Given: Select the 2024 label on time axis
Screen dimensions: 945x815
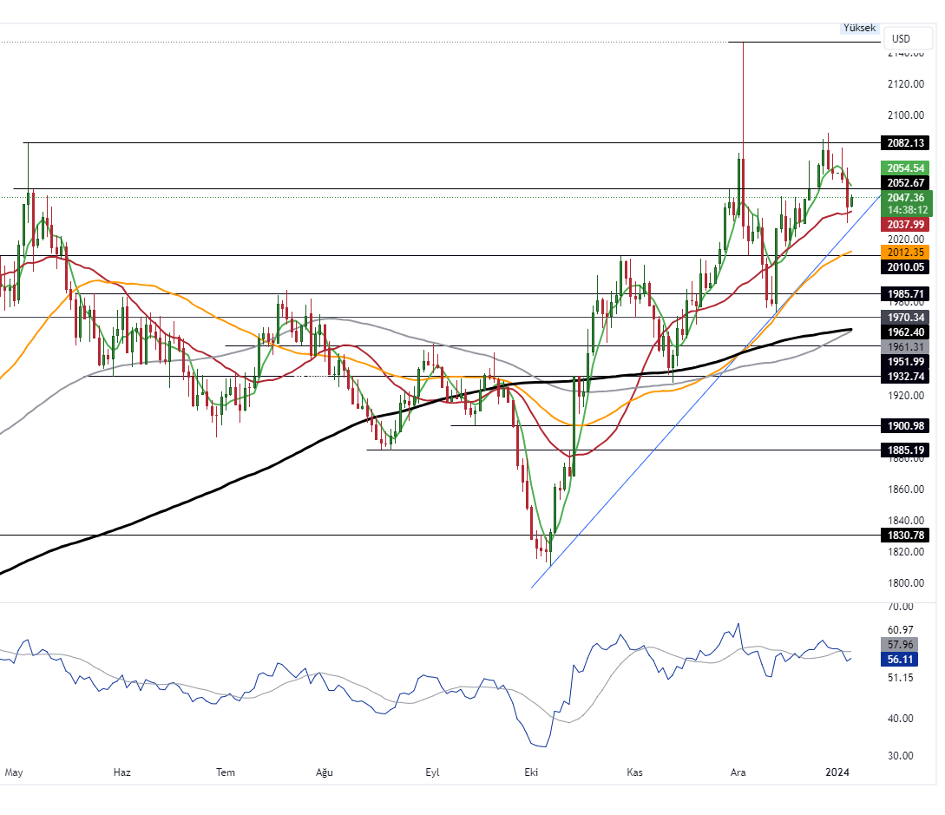Looking at the screenshot, I should (x=837, y=772).
